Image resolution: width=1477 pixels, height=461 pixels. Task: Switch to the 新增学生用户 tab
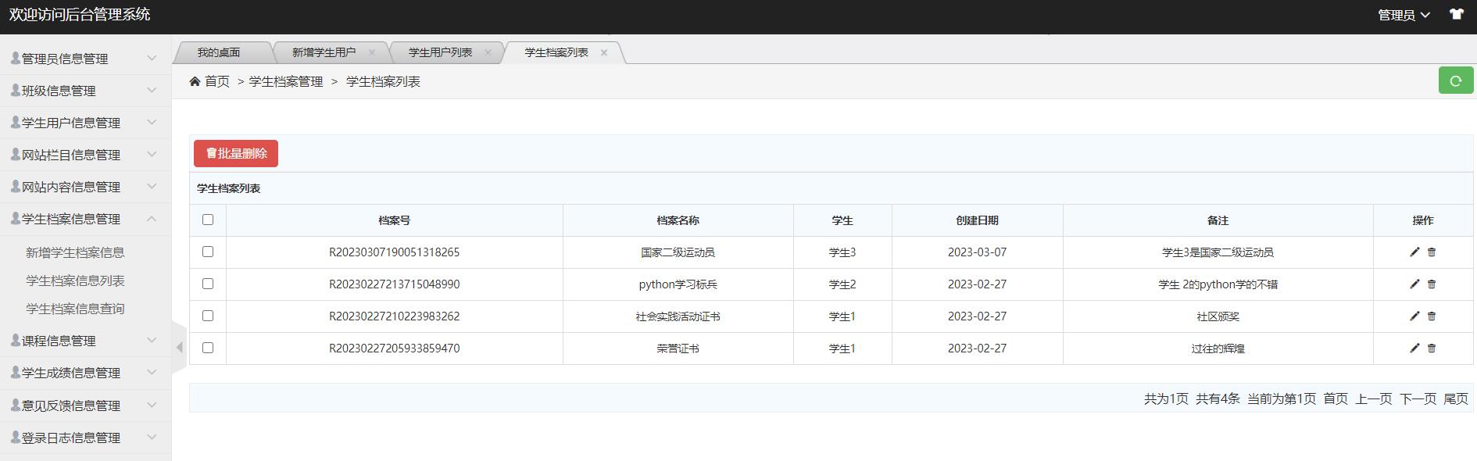[x=324, y=52]
